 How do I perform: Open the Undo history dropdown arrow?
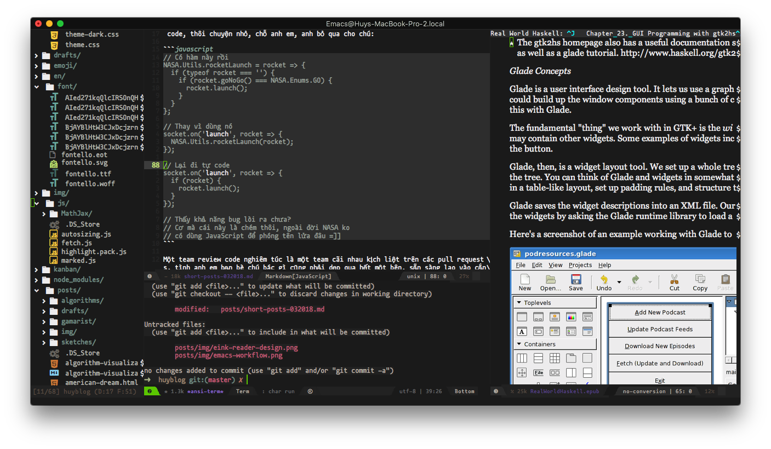pos(619,282)
